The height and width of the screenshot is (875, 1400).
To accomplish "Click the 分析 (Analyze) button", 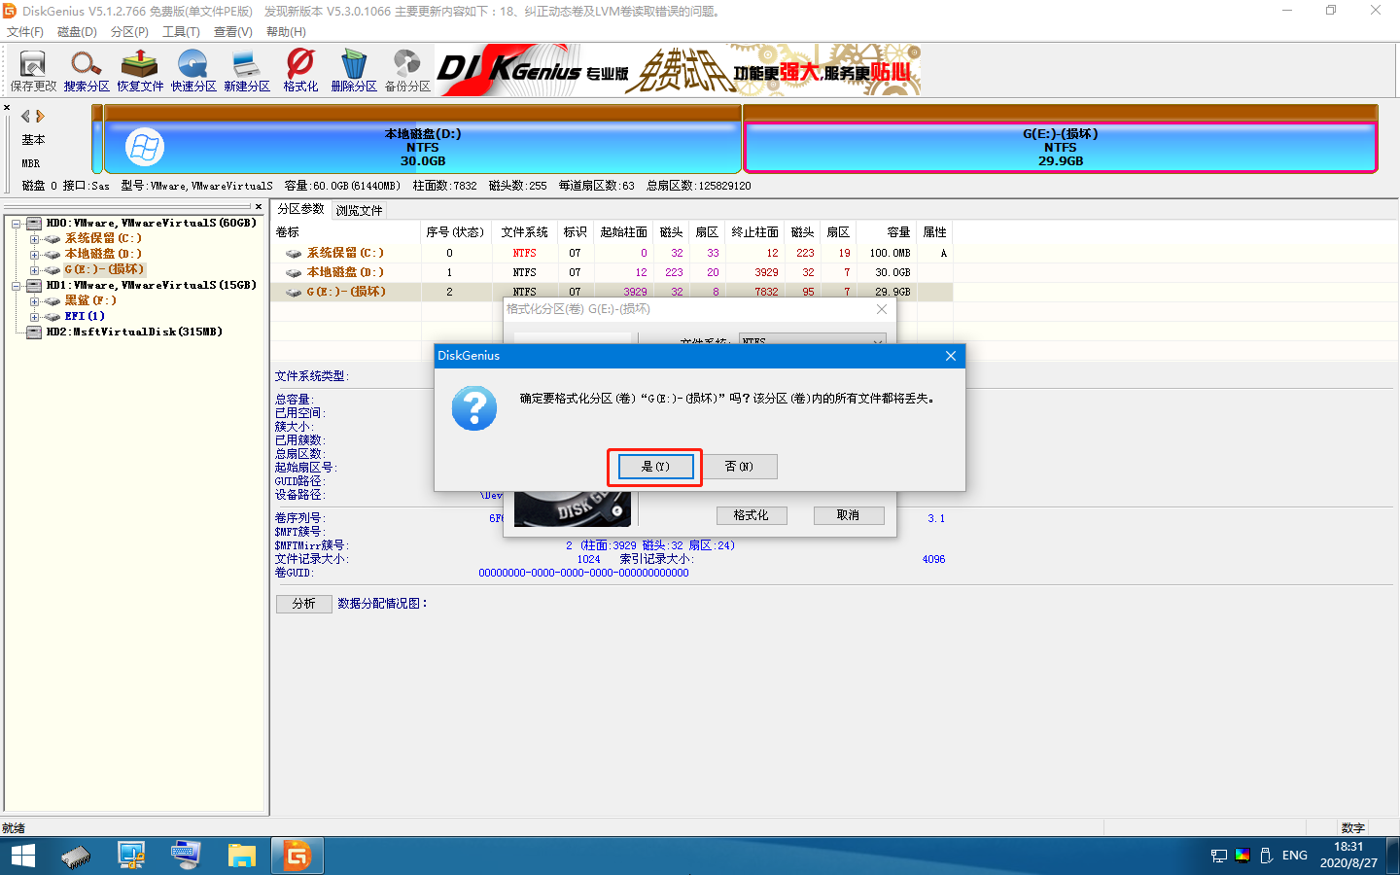I will tap(304, 604).
